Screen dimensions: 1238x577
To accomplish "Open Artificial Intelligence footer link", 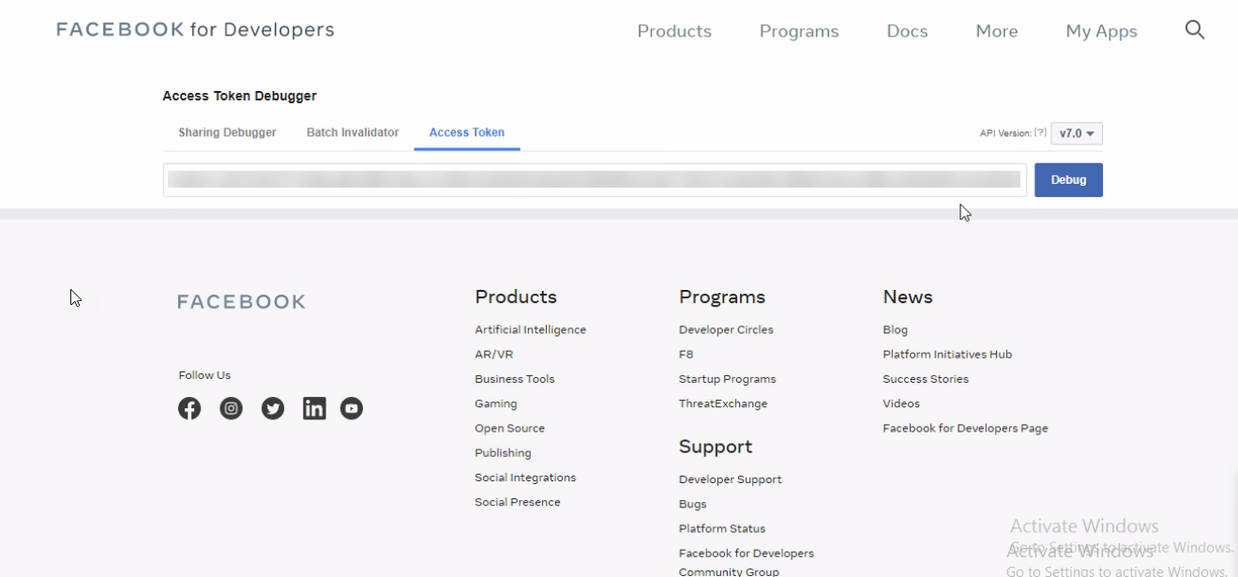I will point(530,330).
